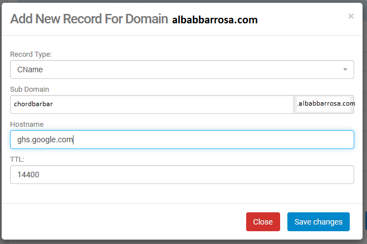Save the record with Save changes
The height and width of the screenshot is (244, 367).
pos(319,222)
